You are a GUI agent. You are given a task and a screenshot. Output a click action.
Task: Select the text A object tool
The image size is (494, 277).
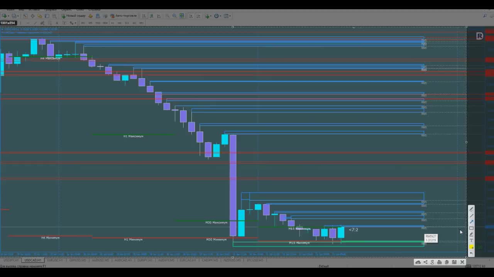(57, 23)
